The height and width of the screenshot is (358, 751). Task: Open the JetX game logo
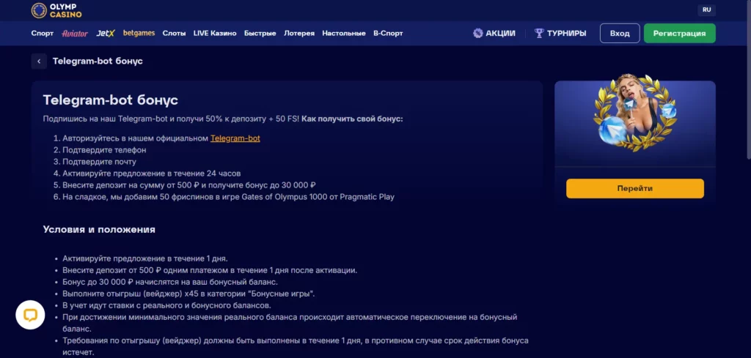(106, 34)
